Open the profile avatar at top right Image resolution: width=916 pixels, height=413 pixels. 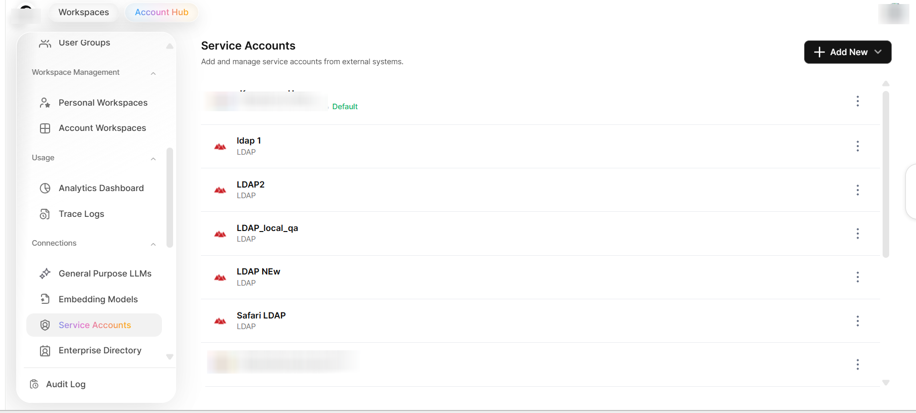pyautogui.click(x=894, y=14)
